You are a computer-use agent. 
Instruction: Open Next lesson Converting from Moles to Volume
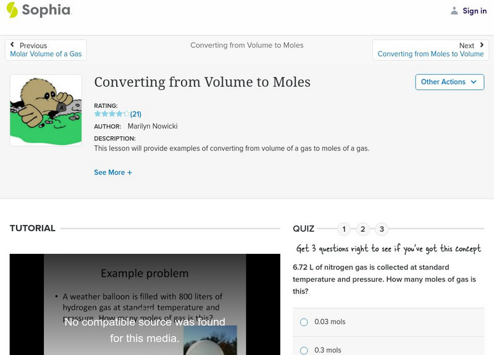pyautogui.click(x=432, y=54)
